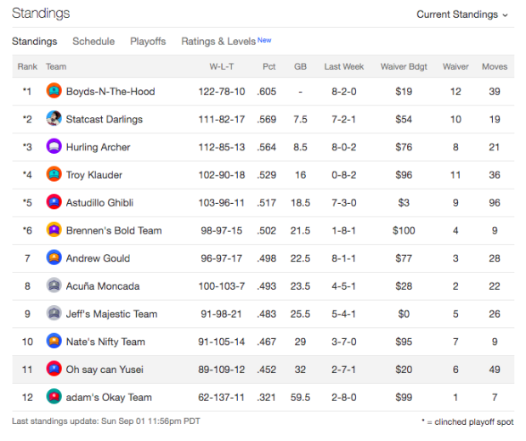Click the teal adam's Okay Team avatar
The width and height of the screenshot is (526, 441).
coord(54,397)
